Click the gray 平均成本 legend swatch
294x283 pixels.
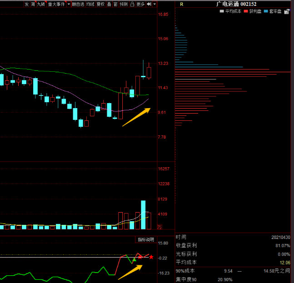coord(222,11)
